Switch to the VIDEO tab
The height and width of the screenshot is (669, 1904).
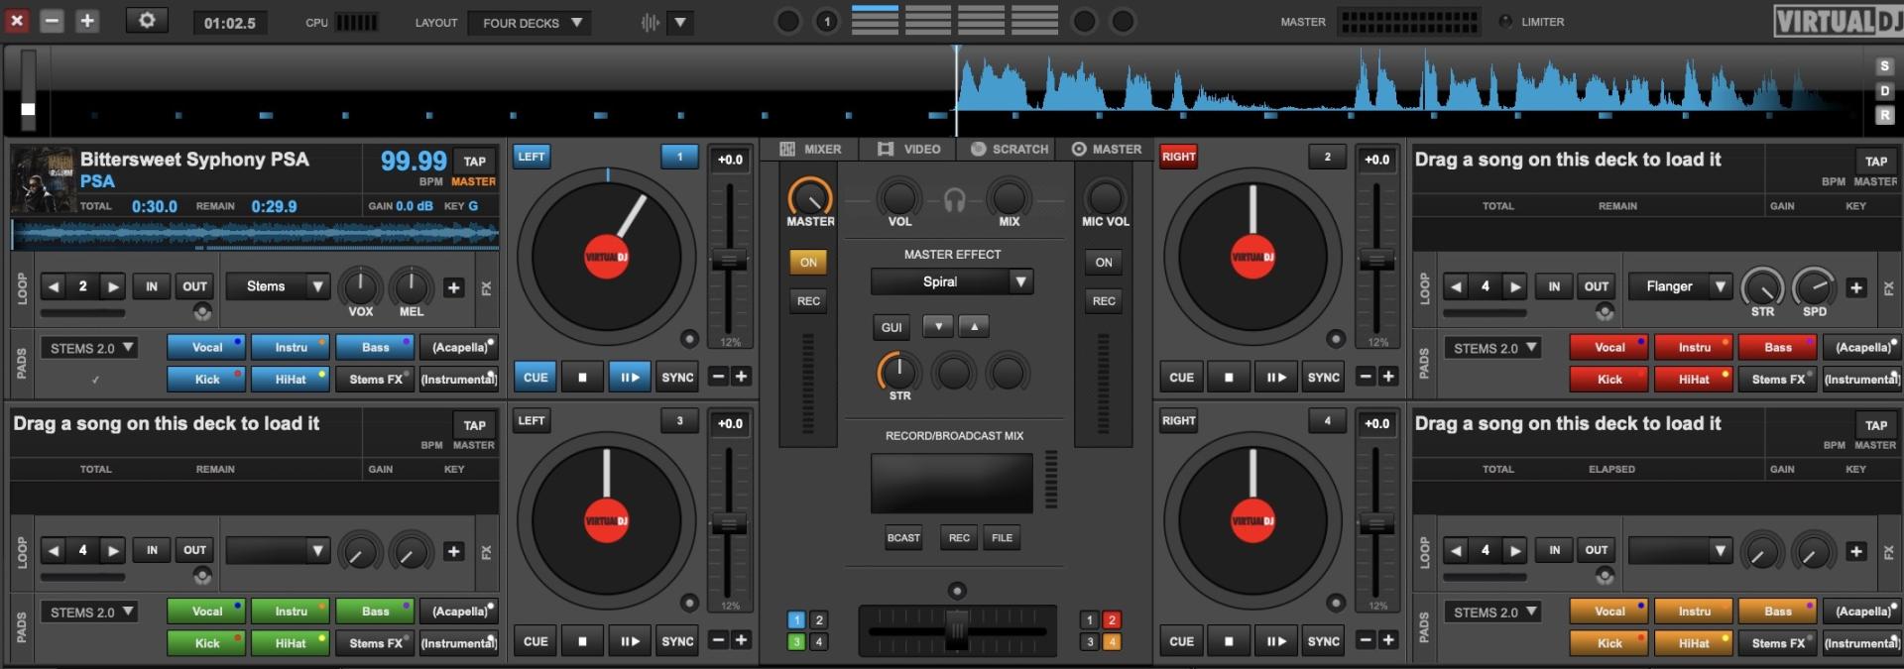click(909, 149)
